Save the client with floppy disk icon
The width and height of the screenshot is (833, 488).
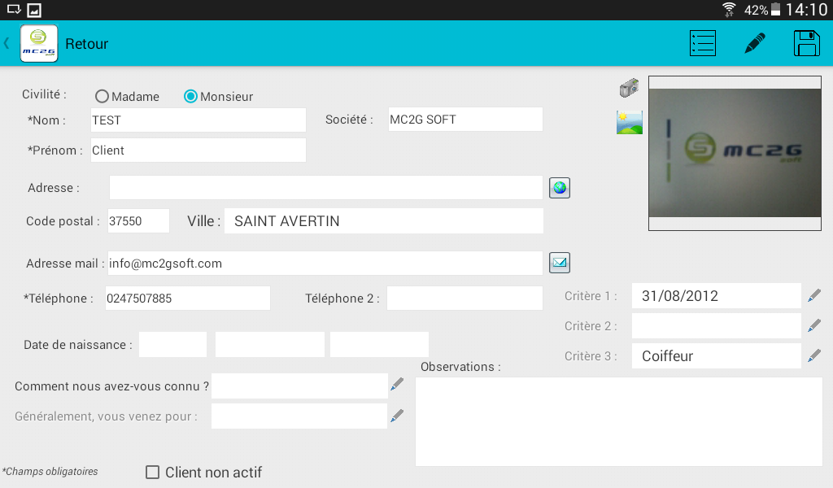[x=806, y=43]
